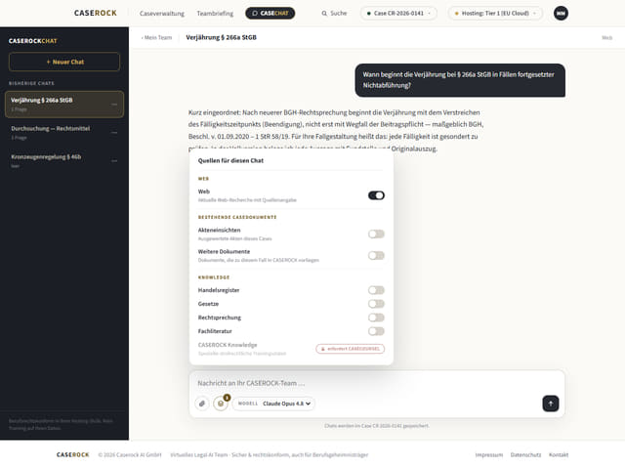
Task: Click the Quellen für diesen Chat heading
Action: (x=230, y=160)
